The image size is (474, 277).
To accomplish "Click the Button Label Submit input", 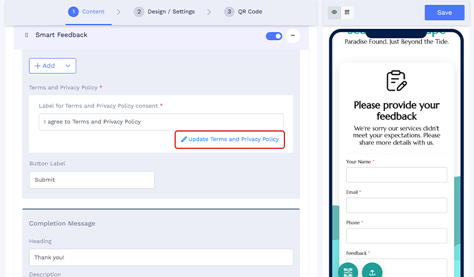I will [x=92, y=180].
